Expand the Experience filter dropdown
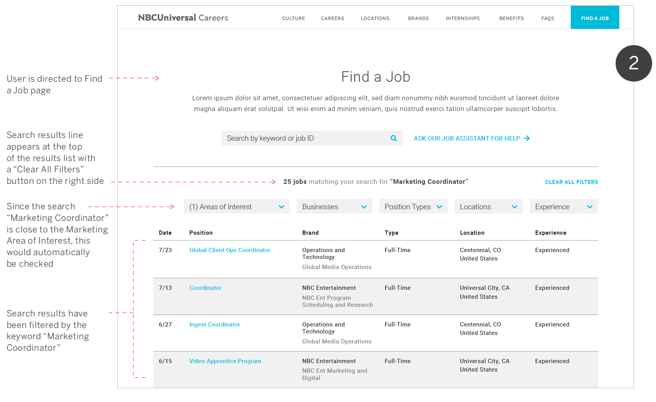The width and height of the screenshot is (656, 402). point(563,207)
